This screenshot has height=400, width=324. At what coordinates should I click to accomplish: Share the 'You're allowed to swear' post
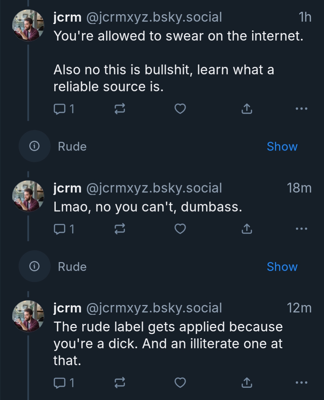point(247,109)
